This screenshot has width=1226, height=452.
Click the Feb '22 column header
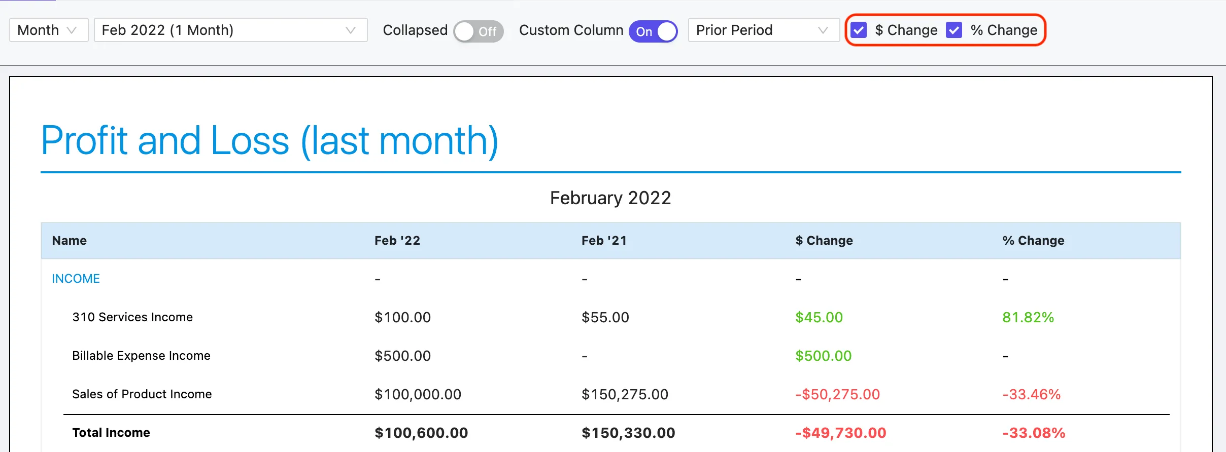(397, 240)
